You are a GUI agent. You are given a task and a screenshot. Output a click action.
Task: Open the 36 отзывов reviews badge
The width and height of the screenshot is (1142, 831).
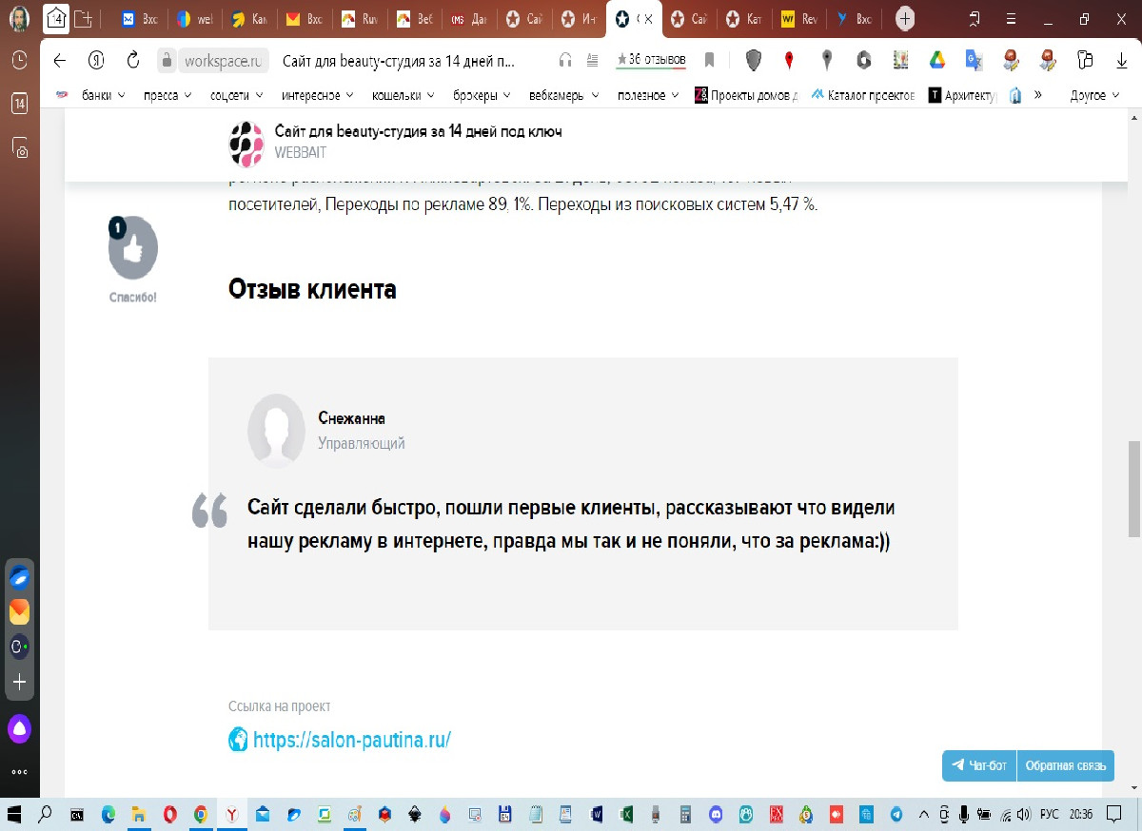point(651,60)
